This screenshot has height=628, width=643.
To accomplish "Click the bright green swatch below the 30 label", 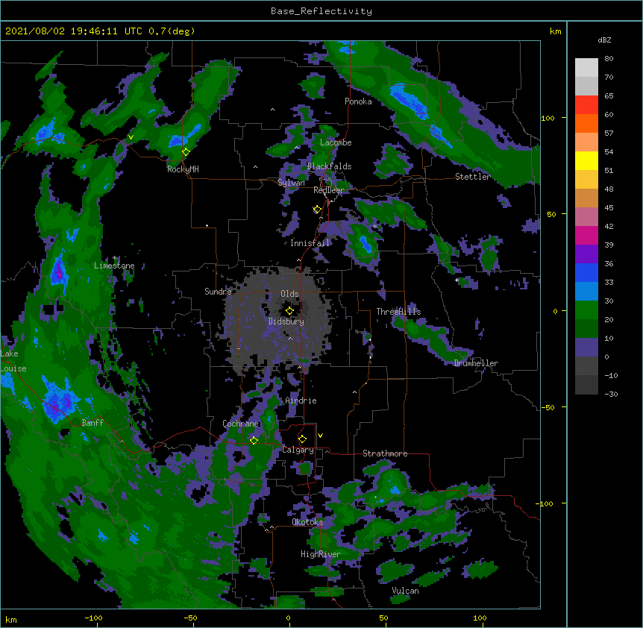I will pos(586,310).
